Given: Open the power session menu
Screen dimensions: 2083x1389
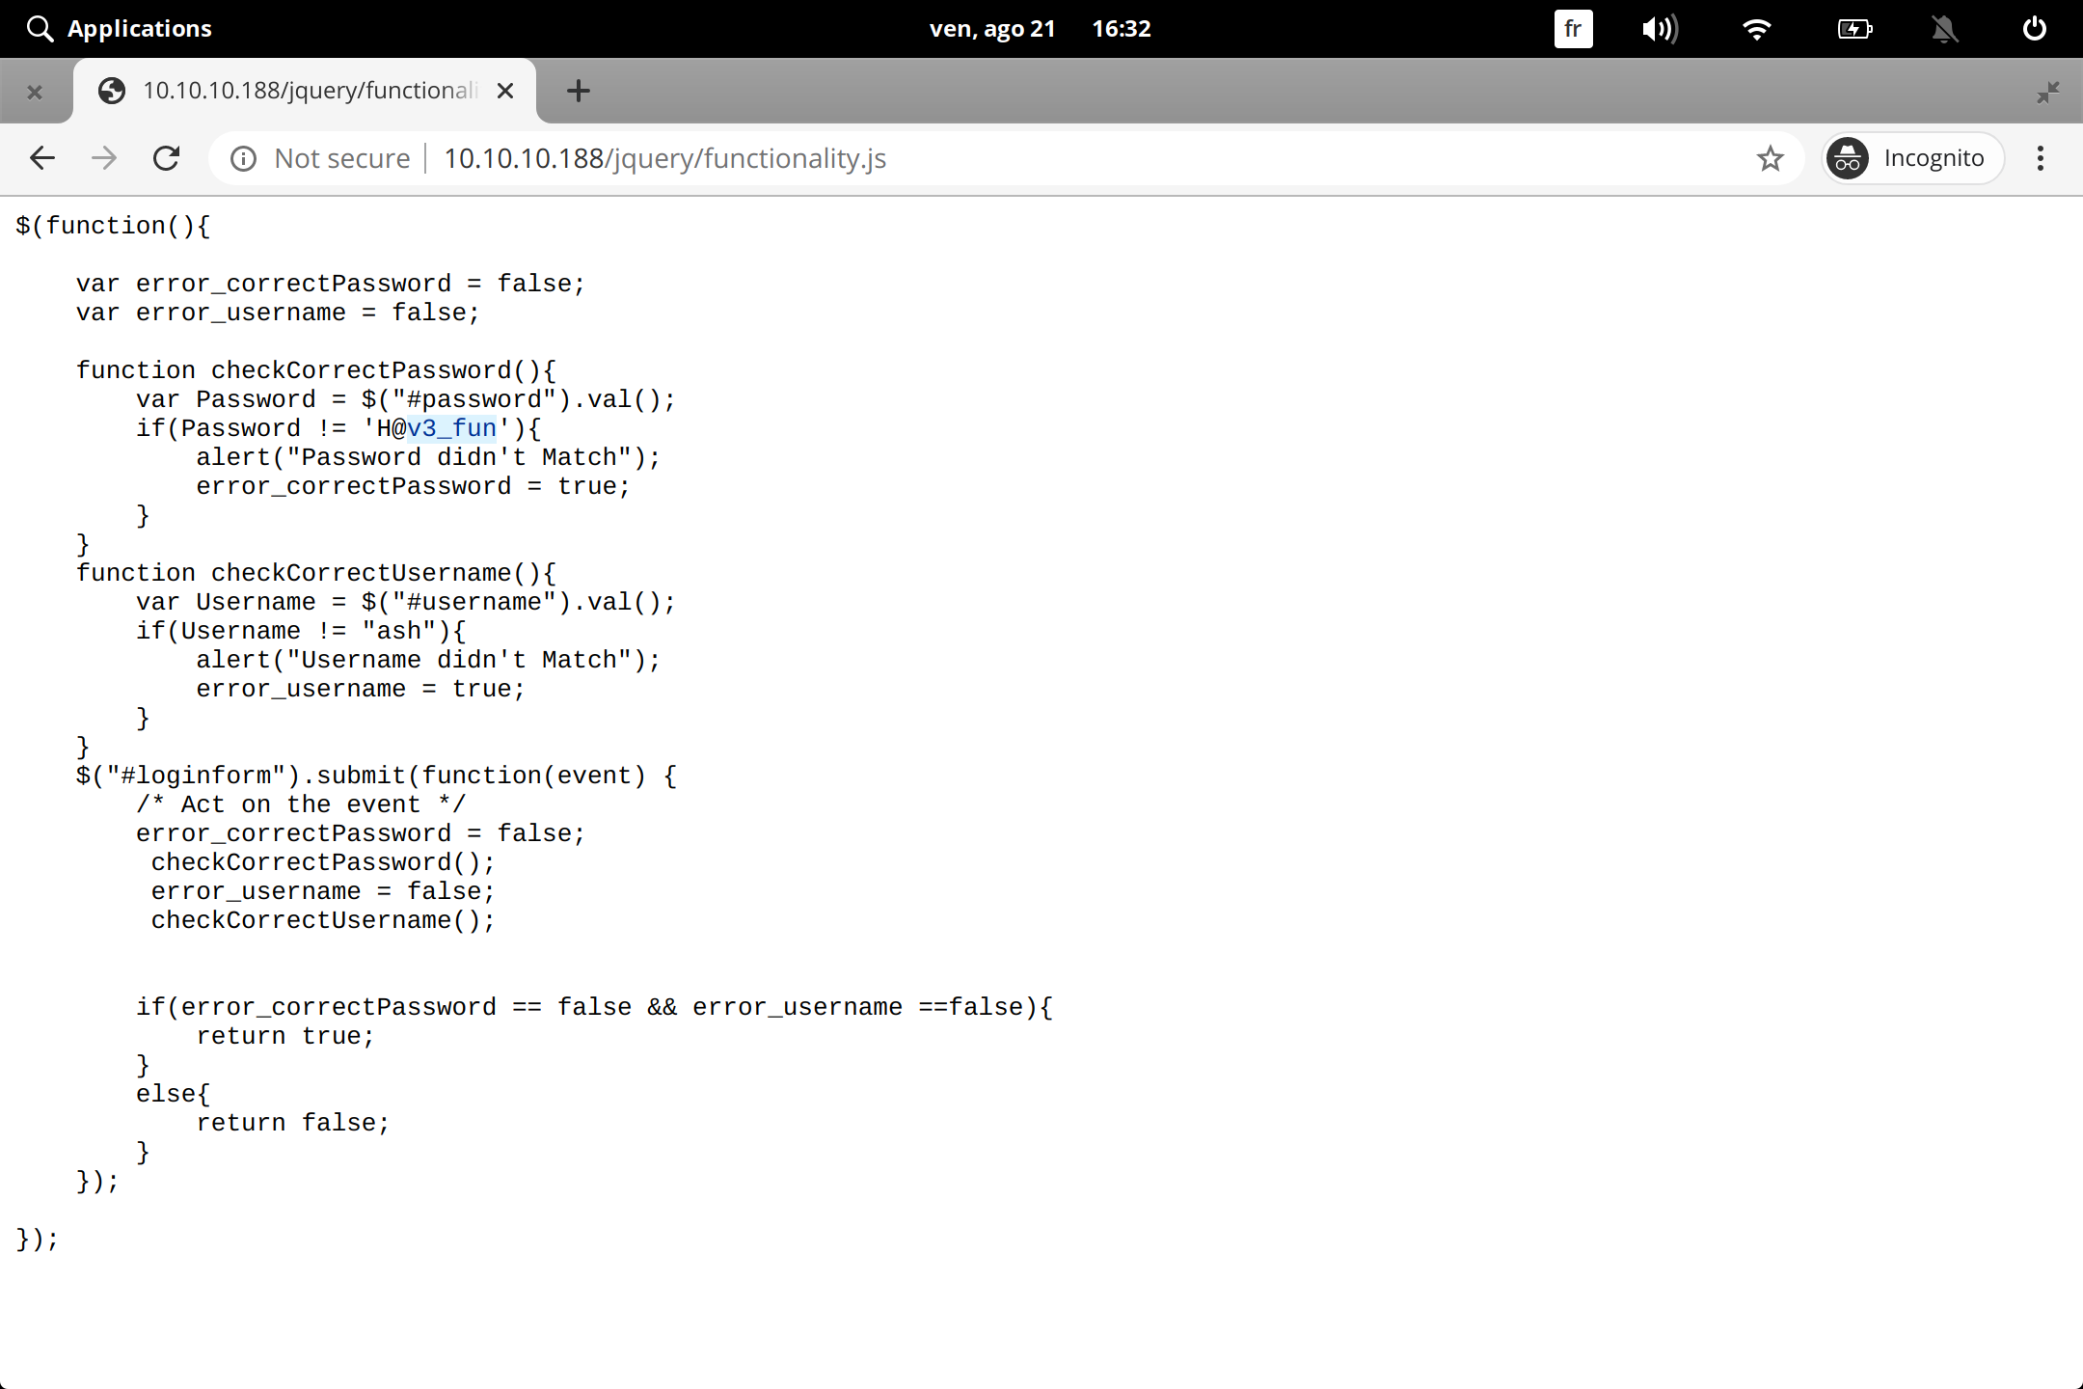Looking at the screenshot, I should 2034,29.
